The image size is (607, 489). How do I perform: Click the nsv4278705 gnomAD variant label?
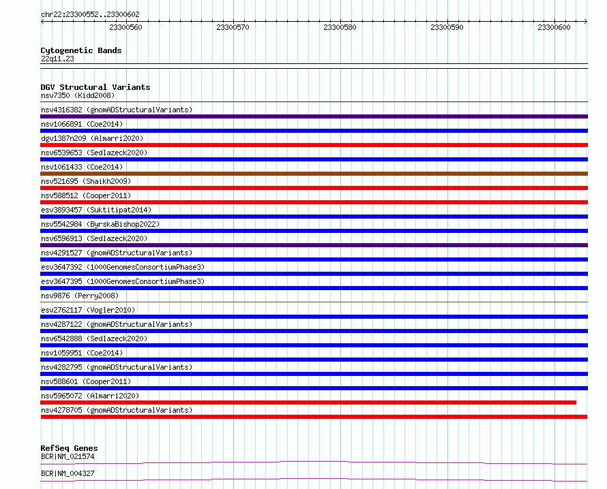pyautogui.click(x=117, y=410)
